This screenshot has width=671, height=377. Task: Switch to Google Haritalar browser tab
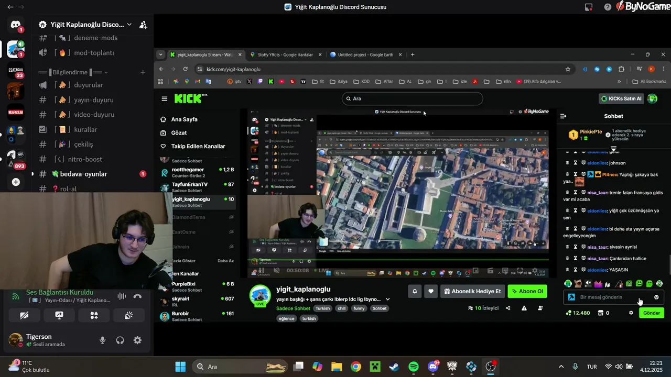point(286,54)
